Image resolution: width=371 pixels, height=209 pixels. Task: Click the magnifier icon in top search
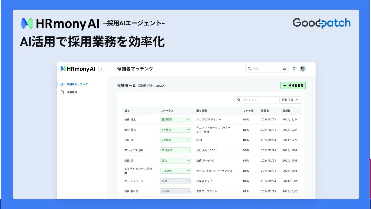point(249,69)
